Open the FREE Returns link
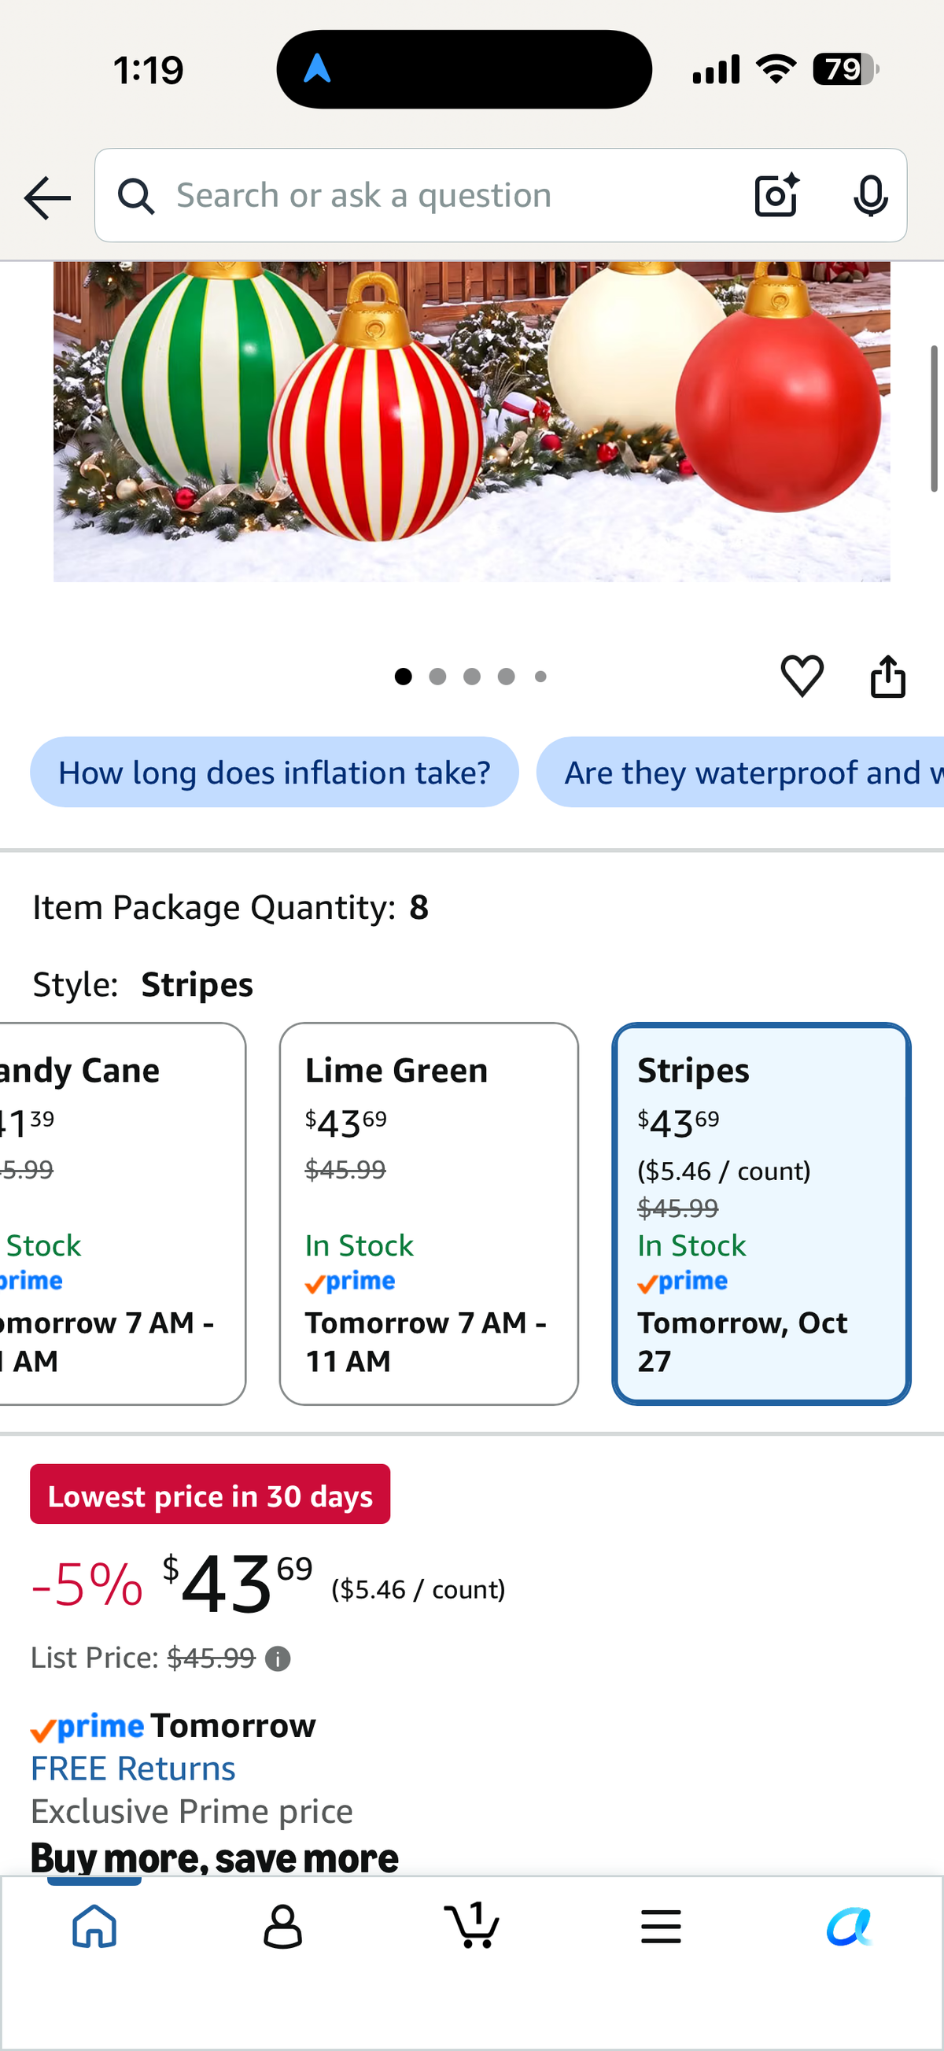The height and width of the screenshot is (2051, 944). coord(133,1769)
